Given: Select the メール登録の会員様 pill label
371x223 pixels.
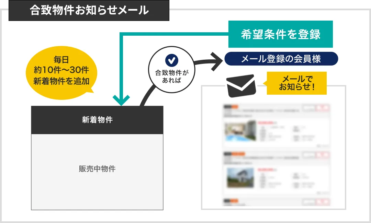Looking at the screenshot, I should [x=281, y=59].
